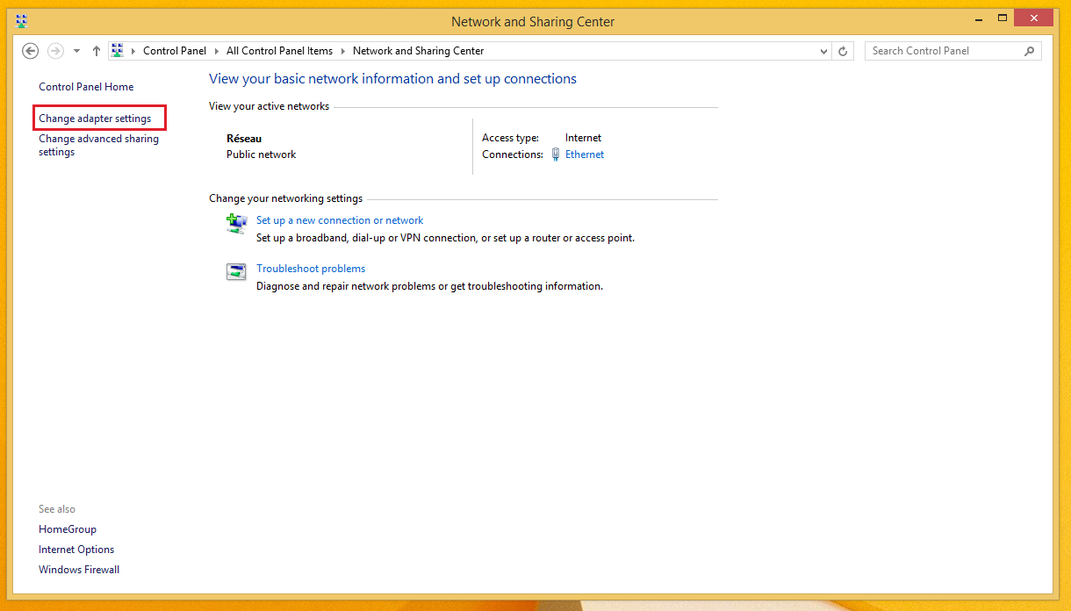
Task: Click Set up a new connection or network
Action: coord(340,220)
